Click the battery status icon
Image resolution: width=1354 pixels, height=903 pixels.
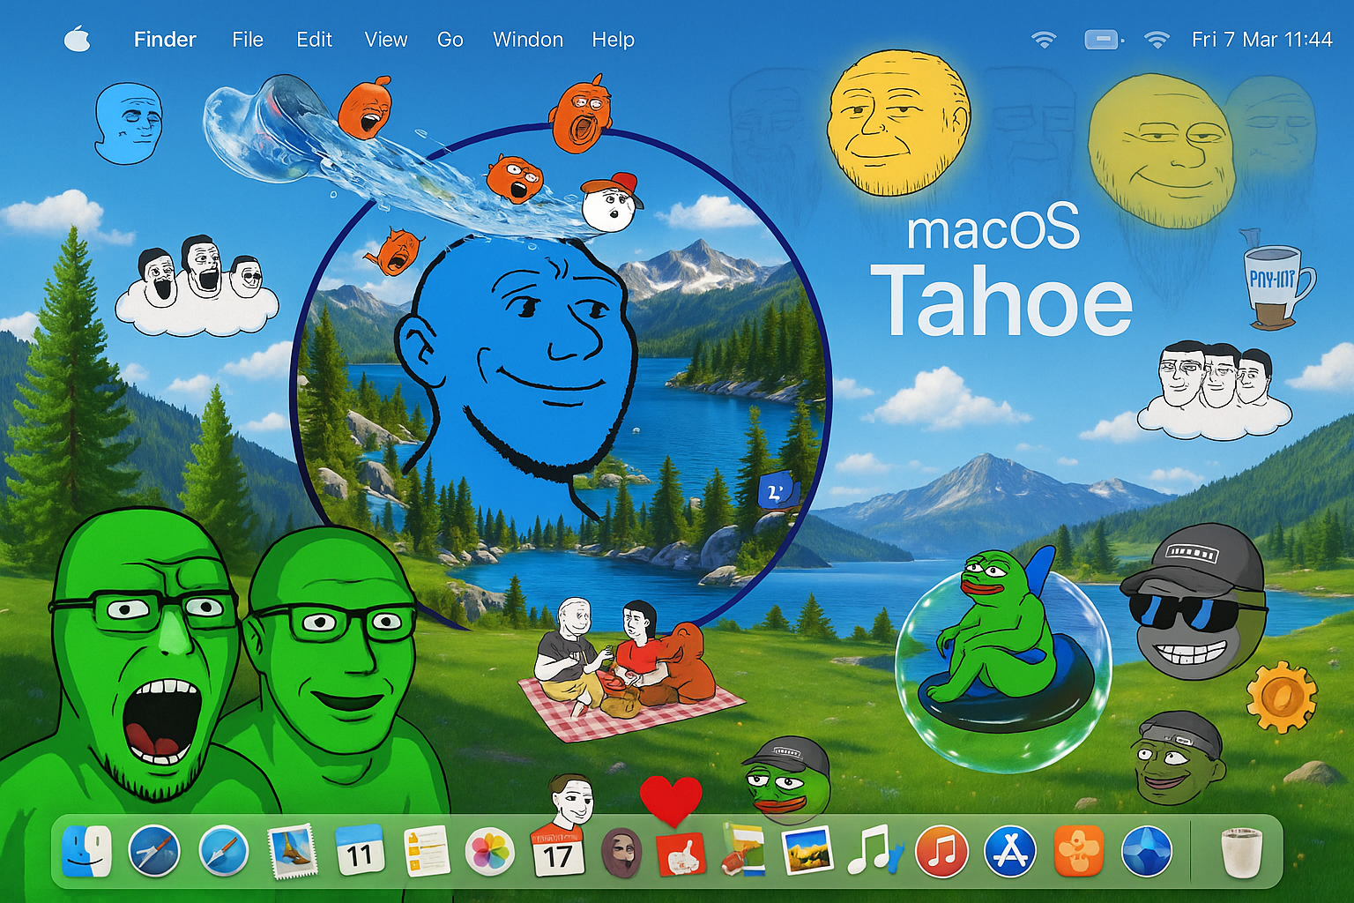pyautogui.click(x=1103, y=40)
